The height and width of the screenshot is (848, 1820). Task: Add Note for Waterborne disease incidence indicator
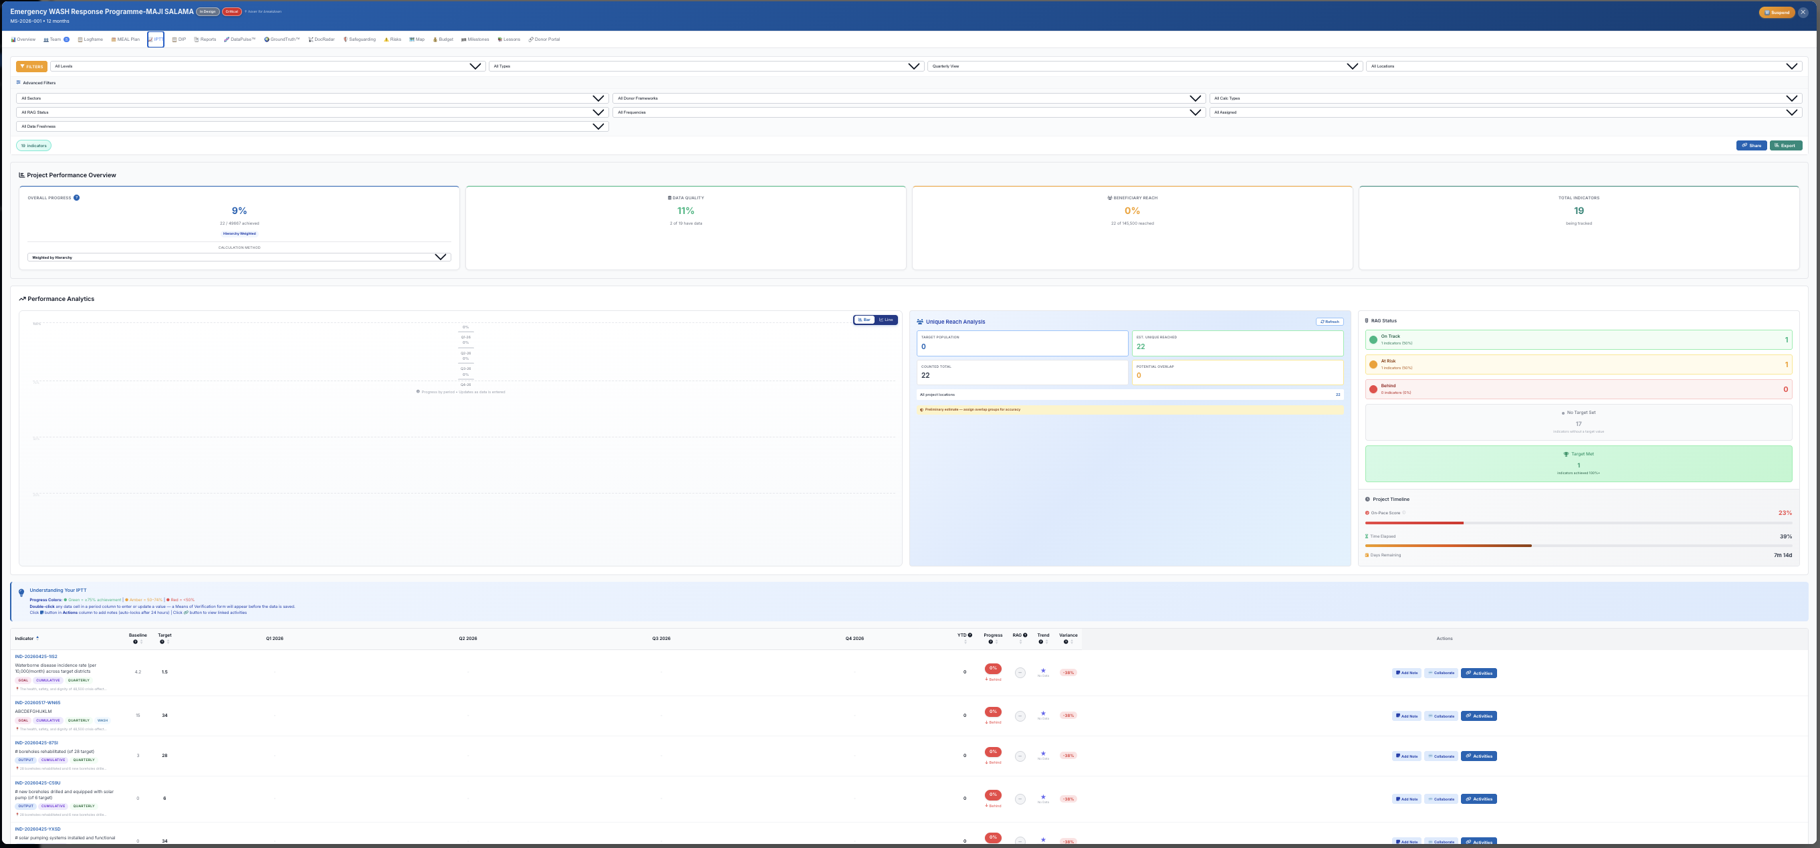click(x=1407, y=673)
